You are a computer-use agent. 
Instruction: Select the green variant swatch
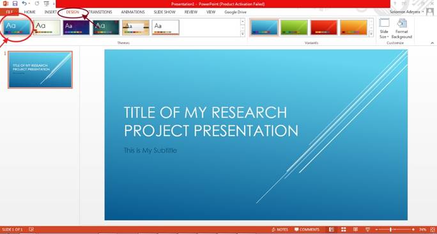(x=294, y=27)
